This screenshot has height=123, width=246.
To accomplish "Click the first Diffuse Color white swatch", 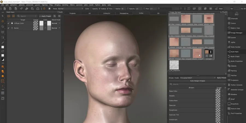I will coord(42,24).
